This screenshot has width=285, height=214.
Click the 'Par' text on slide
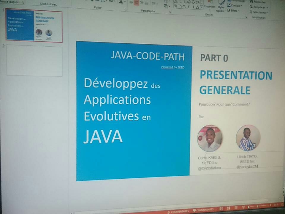201,117
